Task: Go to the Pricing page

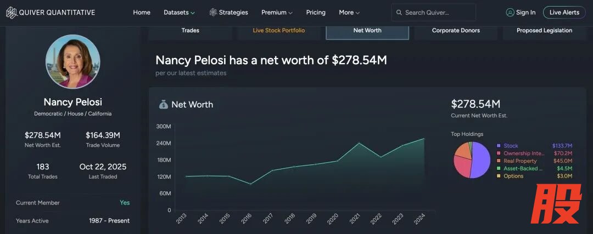Action: [316, 13]
